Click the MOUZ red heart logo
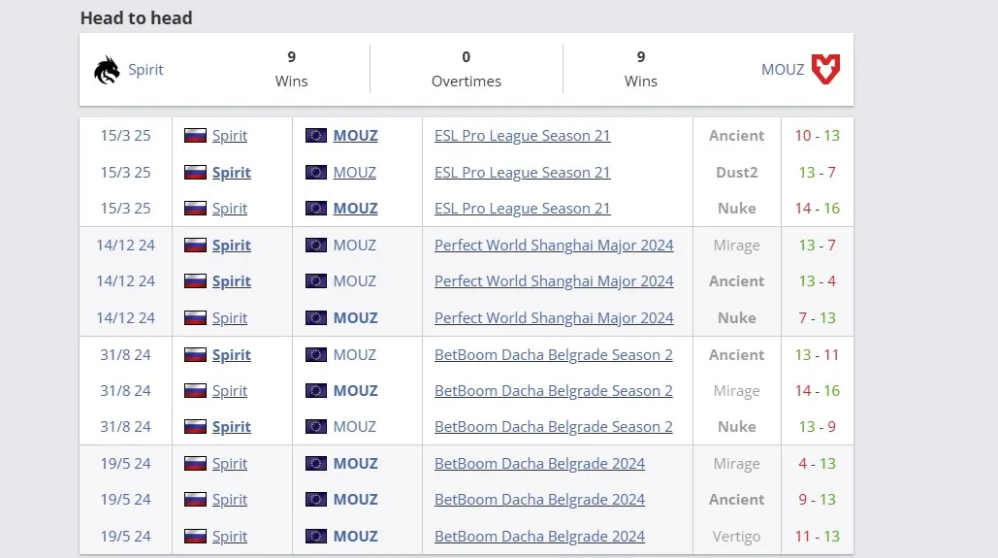Image resolution: width=998 pixels, height=558 pixels. click(x=825, y=70)
